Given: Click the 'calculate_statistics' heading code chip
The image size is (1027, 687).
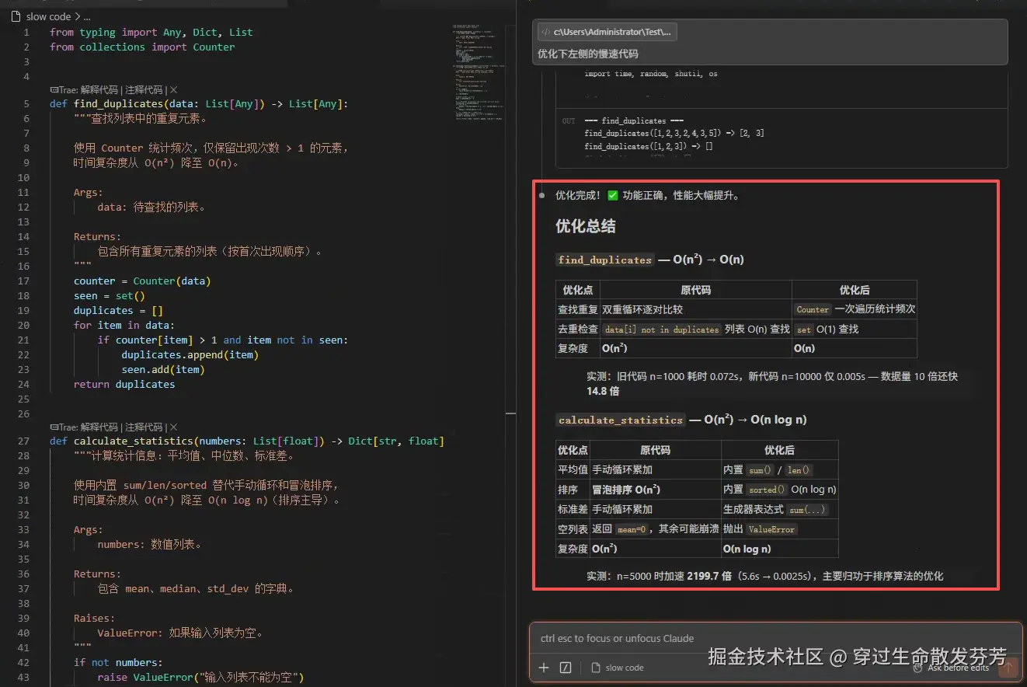Looking at the screenshot, I should (620, 420).
